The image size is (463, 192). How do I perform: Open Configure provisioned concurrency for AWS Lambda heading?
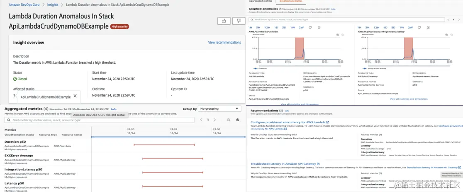click(x=290, y=122)
